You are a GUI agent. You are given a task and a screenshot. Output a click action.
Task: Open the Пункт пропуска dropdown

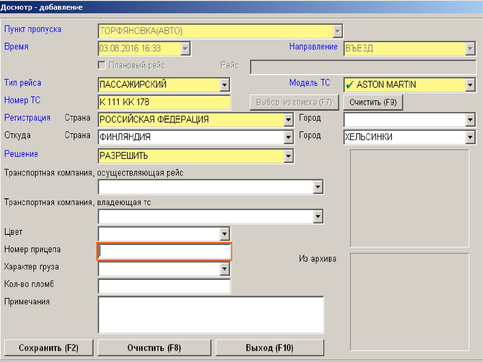(x=337, y=31)
